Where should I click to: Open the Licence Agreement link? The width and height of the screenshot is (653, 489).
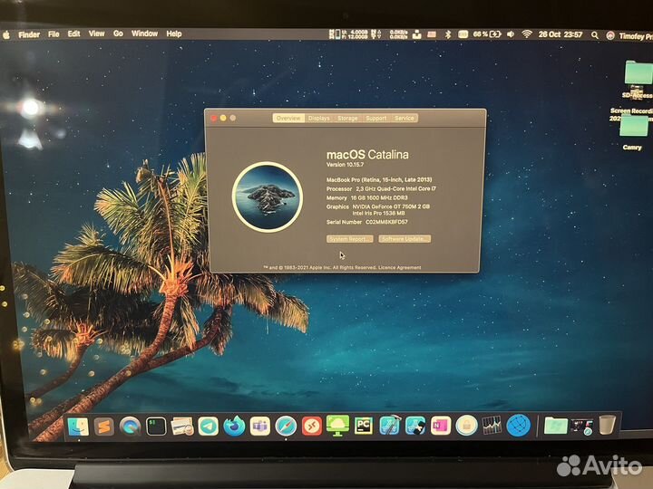tap(399, 267)
